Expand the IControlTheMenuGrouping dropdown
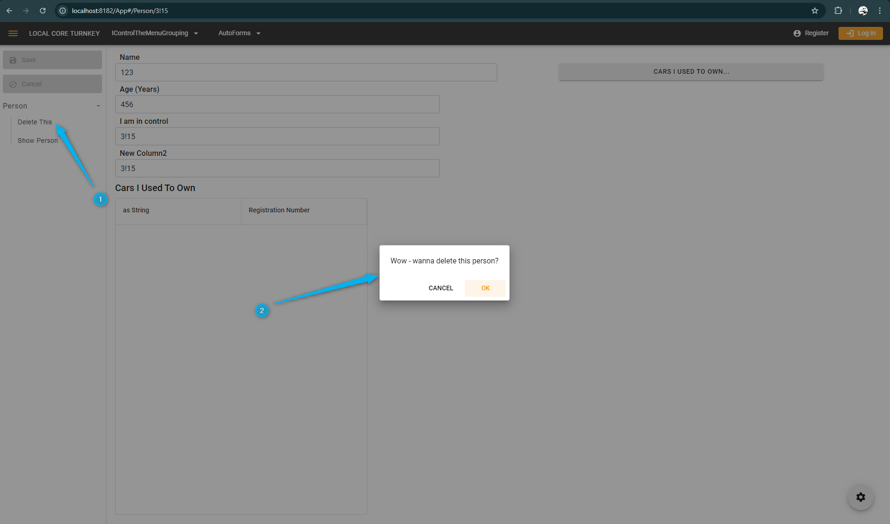890x524 pixels. tap(155, 33)
